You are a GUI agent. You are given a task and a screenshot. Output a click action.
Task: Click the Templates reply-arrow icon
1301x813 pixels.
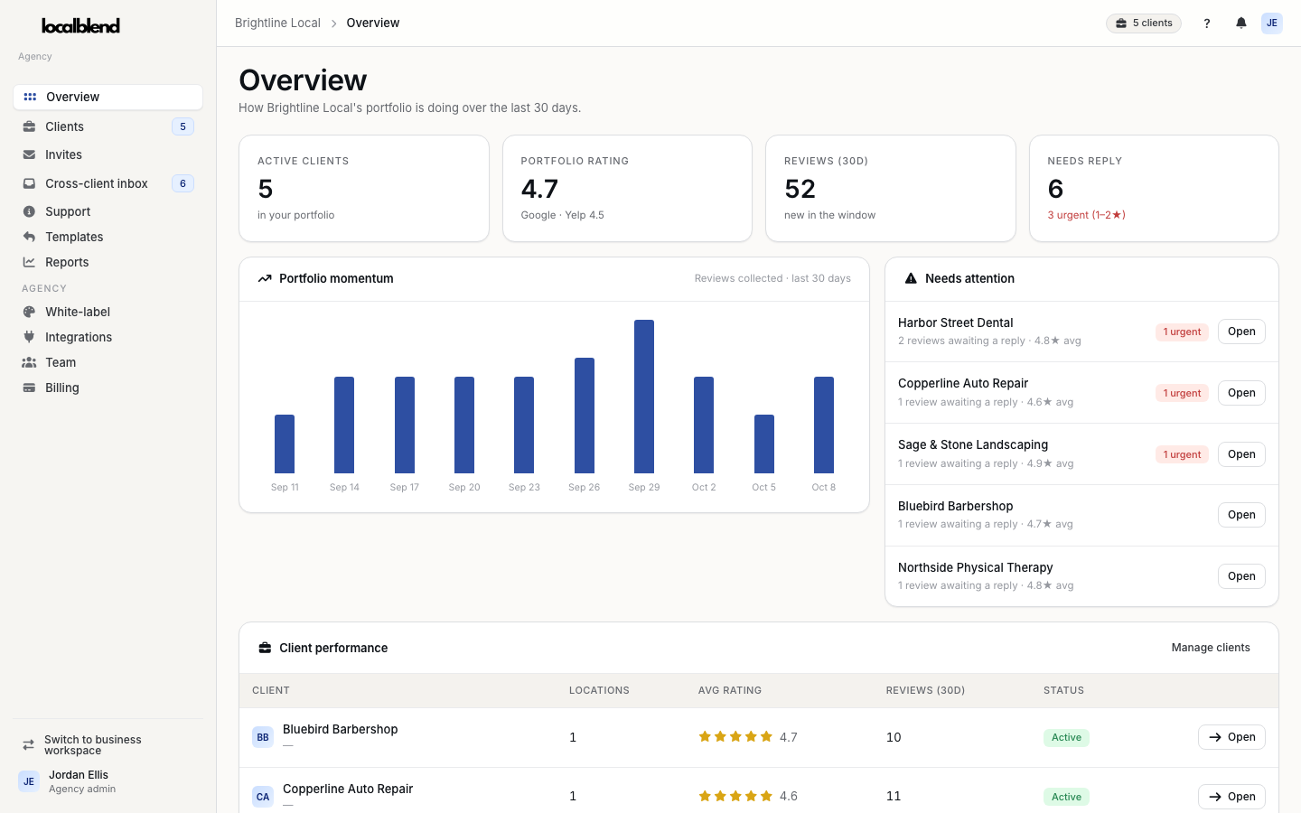click(30, 237)
